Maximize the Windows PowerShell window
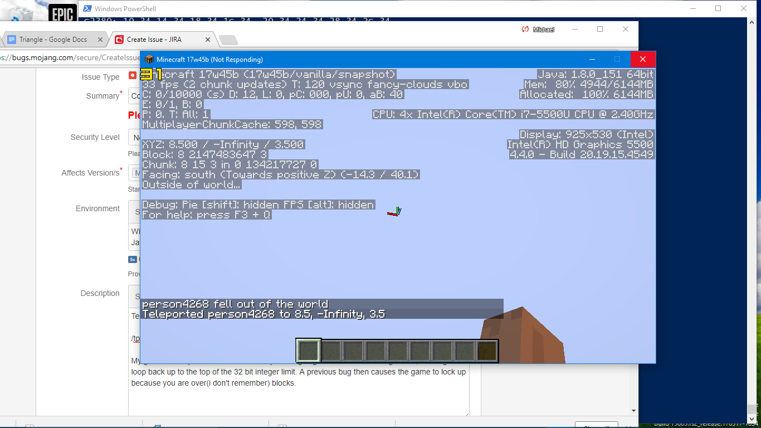The image size is (761, 428). coord(718,8)
